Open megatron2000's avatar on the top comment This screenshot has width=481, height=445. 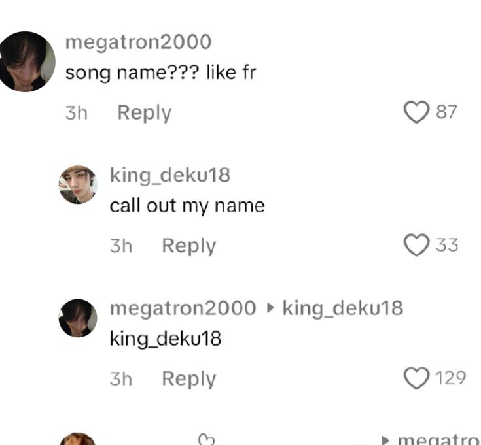coord(27,61)
